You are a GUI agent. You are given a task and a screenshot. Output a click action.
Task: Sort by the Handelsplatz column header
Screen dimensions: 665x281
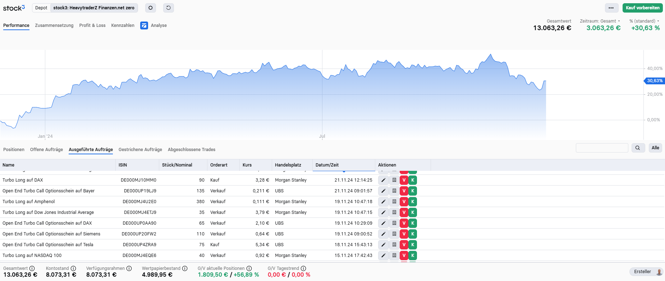[292, 165]
